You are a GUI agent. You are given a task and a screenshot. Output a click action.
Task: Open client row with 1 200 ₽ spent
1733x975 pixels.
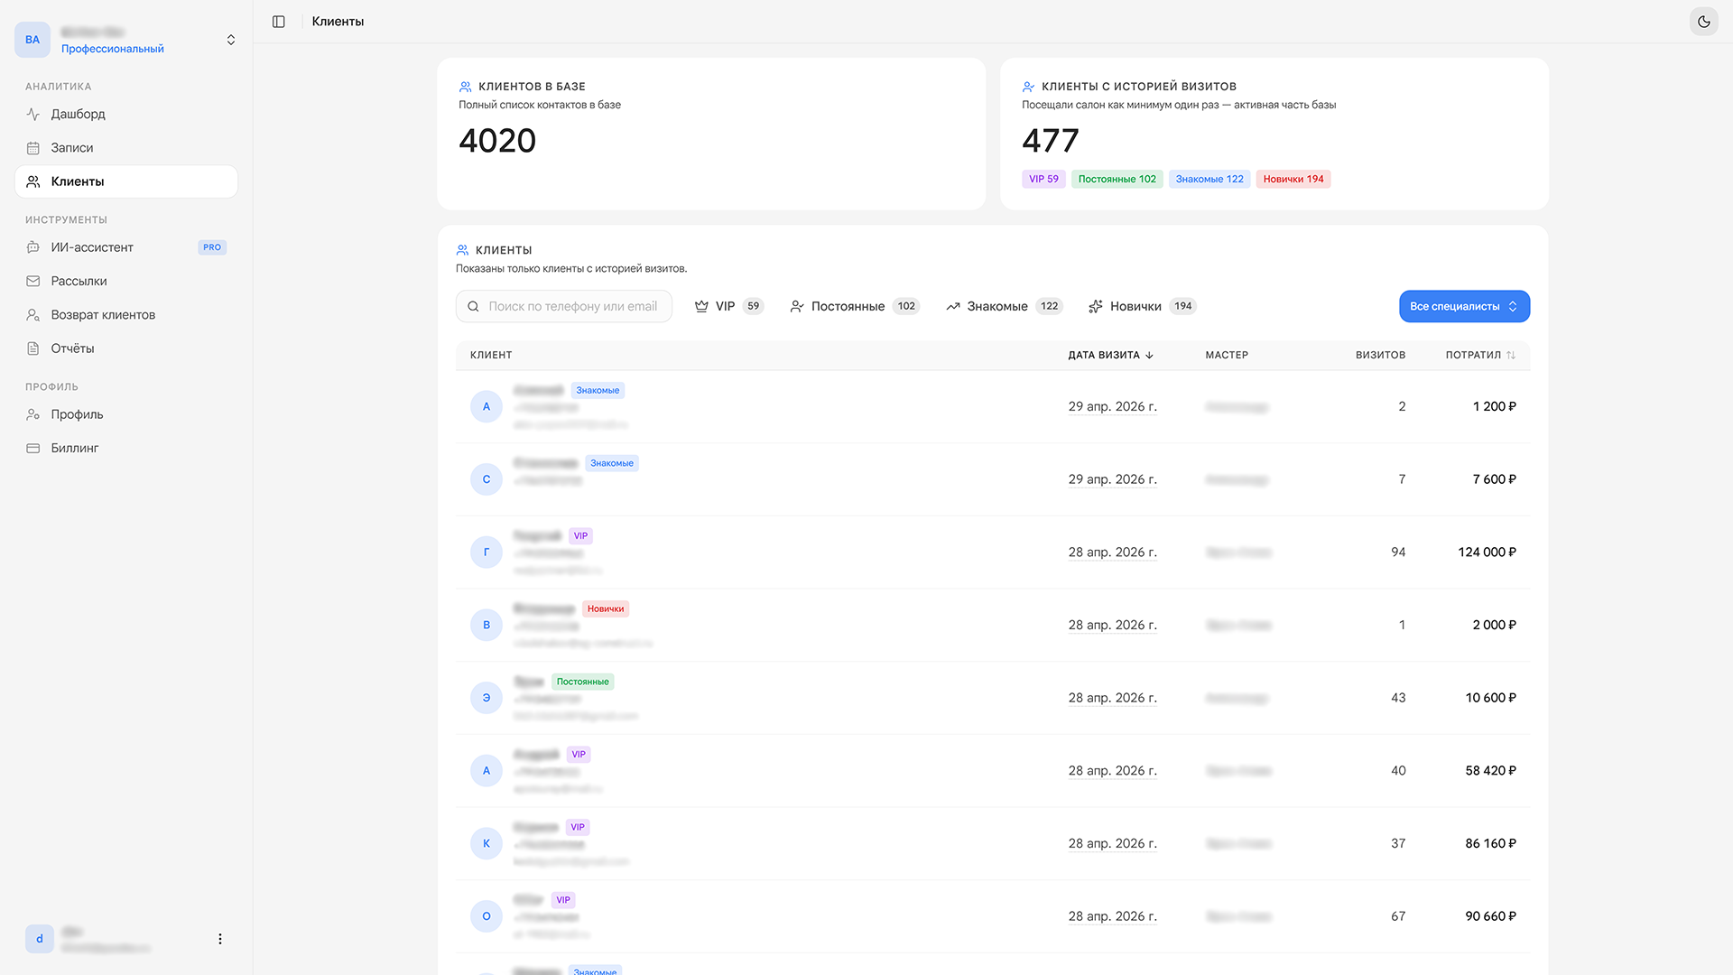coord(993,406)
